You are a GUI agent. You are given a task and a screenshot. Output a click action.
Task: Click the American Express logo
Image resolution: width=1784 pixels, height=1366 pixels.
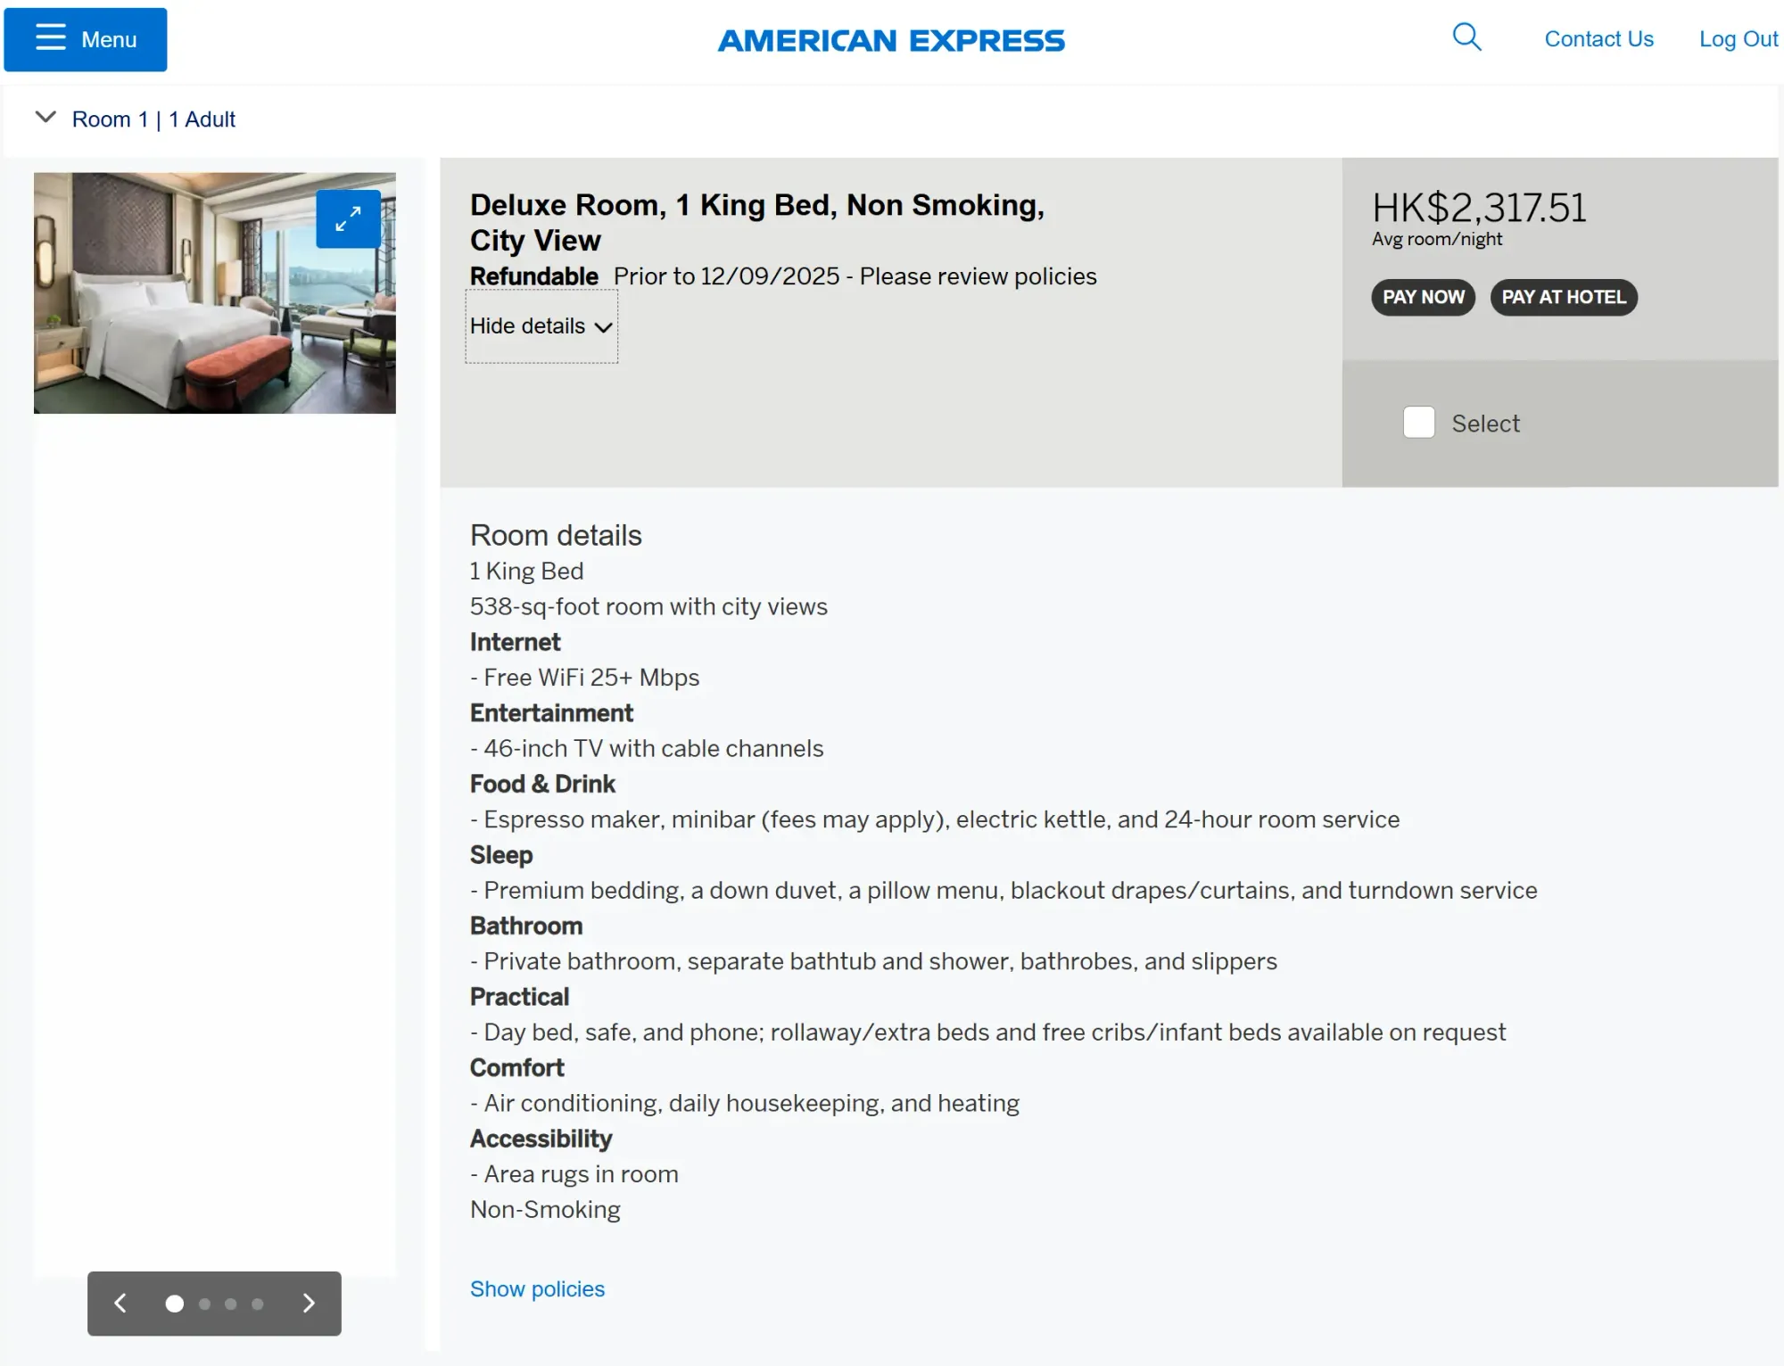coord(891,40)
